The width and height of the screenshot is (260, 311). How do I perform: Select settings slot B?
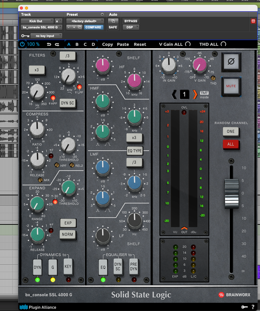tap(77, 44)
